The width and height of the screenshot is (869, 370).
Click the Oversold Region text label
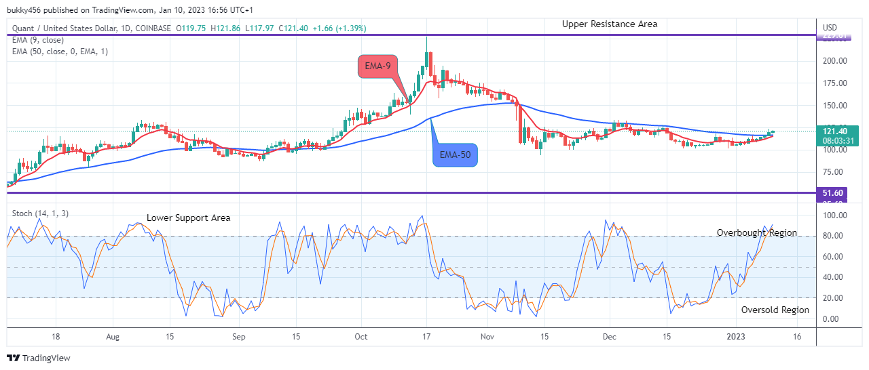click(775, 310)
